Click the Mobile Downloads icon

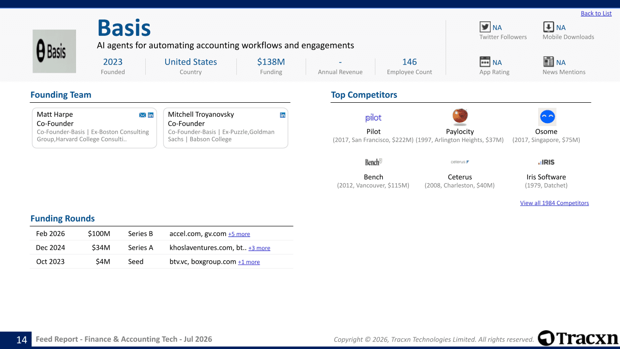pos(548,27)
